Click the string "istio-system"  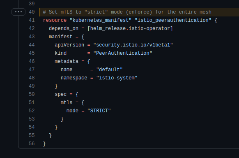coord(117,78)
